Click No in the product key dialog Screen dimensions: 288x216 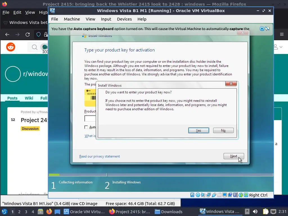223,130
